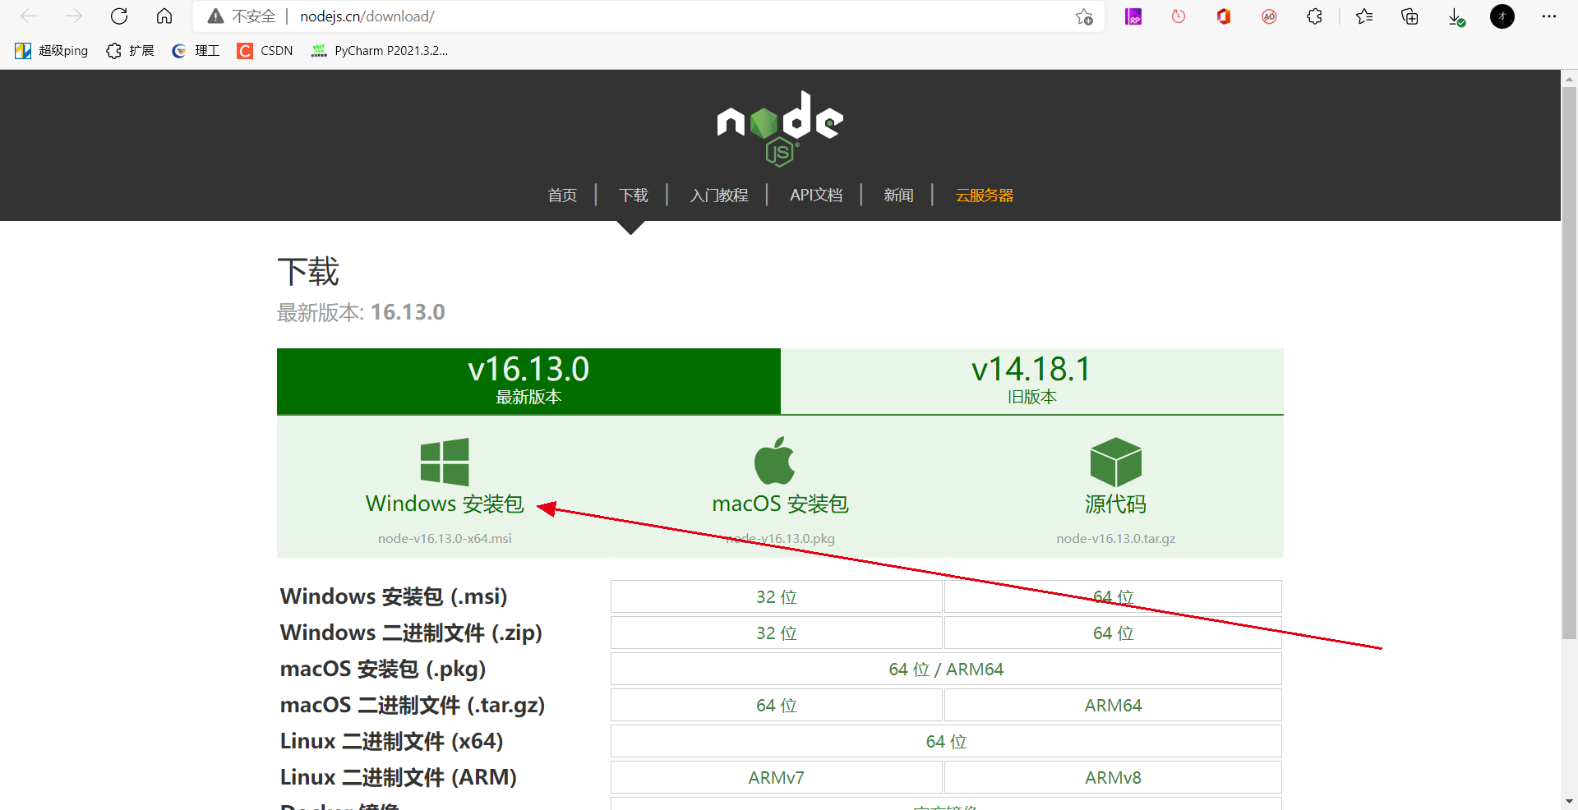Go to 首页 in navigation

[x=562, y=196]
